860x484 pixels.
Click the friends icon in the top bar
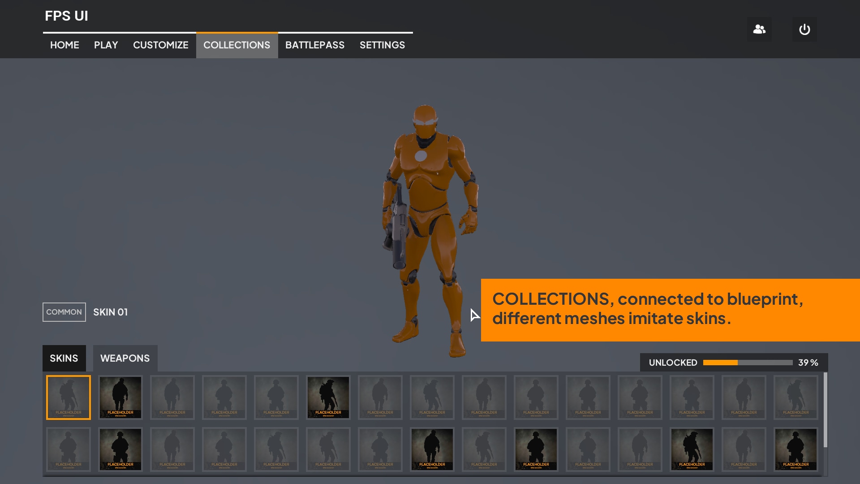pos(759,29)
